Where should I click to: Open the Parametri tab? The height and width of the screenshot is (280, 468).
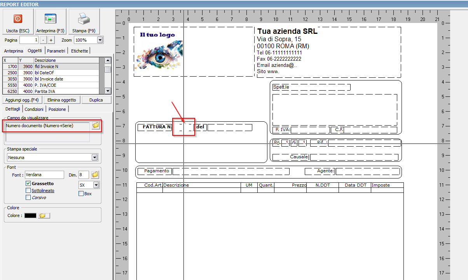coord(56,51)
